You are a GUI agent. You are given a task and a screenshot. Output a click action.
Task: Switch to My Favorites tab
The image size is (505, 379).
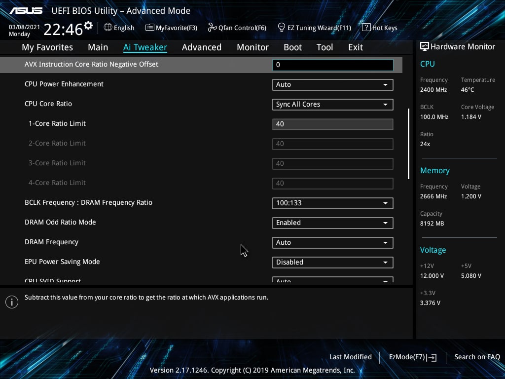click(x=47, y=47)
